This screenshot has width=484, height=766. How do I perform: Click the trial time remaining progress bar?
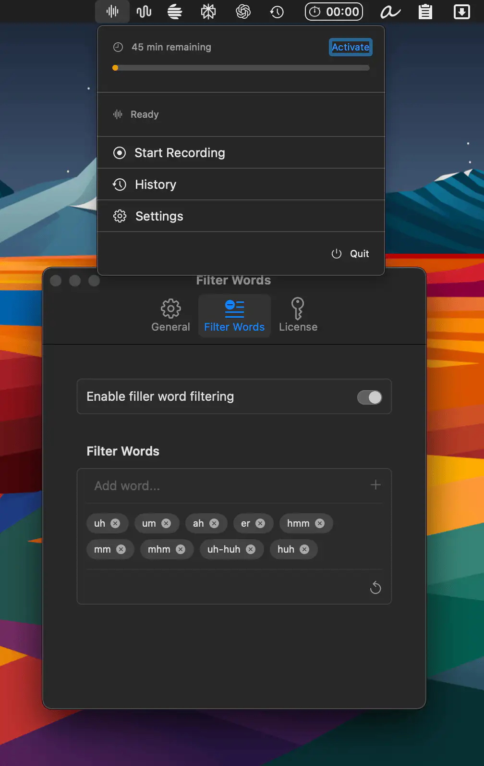click(x=241, y=68)
